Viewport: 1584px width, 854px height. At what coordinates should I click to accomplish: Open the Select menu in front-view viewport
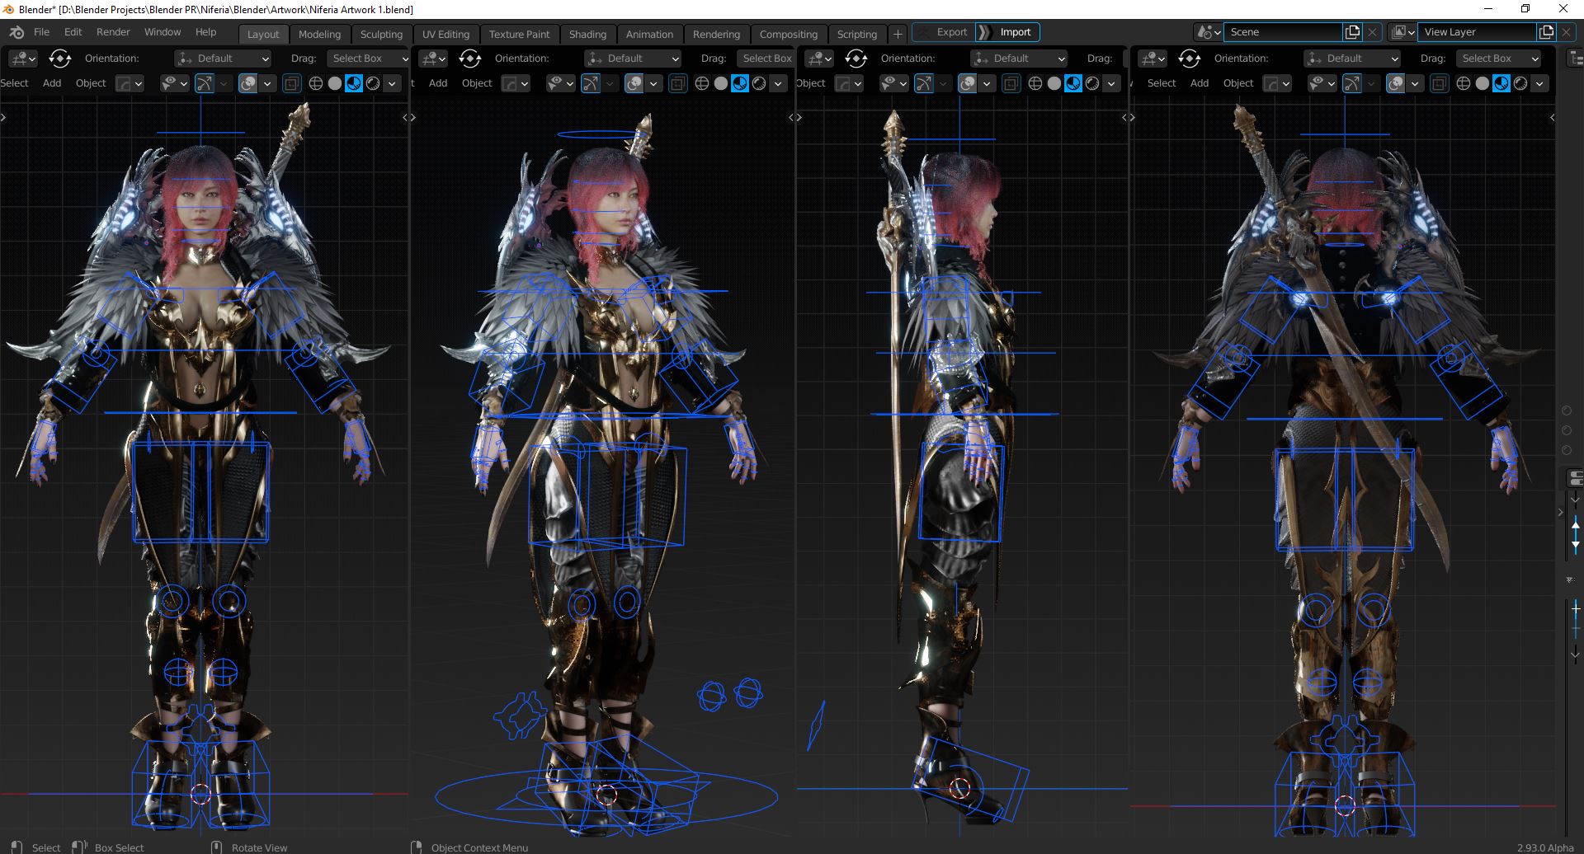14,83
